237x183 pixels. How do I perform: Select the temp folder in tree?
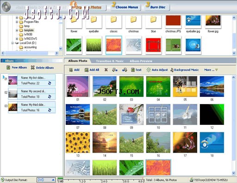pyautogui.click(x=27, y=26)
